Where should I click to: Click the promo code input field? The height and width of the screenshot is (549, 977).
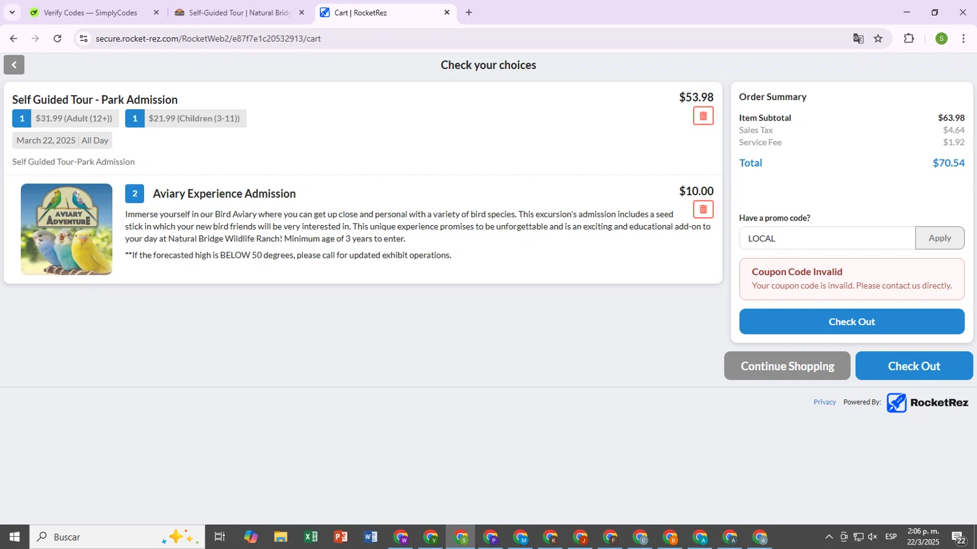[827, 238]
